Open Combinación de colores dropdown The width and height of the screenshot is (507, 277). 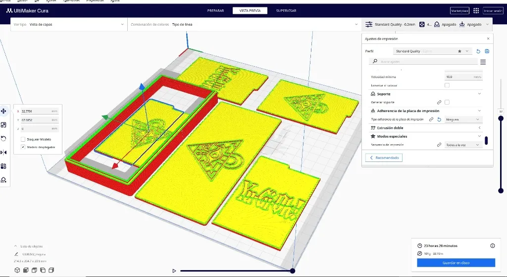(244, 25)
